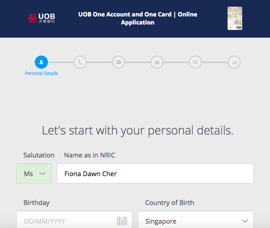
Task: Open the calendar date picker icon
Action: pyautogui.click(x=122, y=221)
